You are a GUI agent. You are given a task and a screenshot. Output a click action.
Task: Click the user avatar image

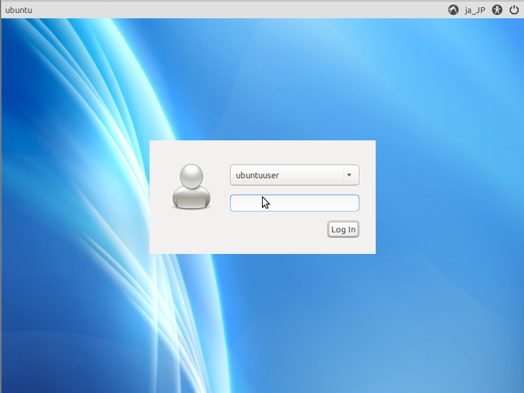click(x=191, y=186)
